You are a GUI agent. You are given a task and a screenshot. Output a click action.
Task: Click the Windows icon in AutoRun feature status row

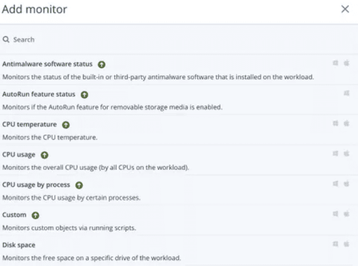tap(347, 93)
